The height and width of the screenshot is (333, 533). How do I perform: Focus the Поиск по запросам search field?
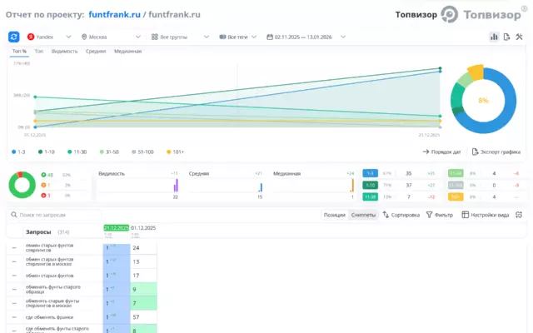56,215
